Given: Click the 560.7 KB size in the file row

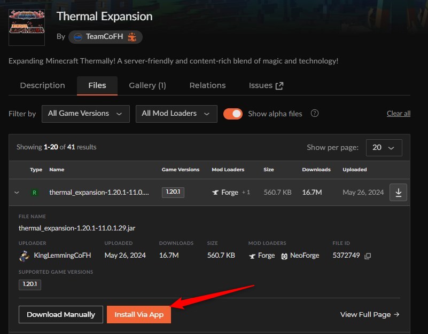Looking at the screenshot, I should tap(278, 193).
